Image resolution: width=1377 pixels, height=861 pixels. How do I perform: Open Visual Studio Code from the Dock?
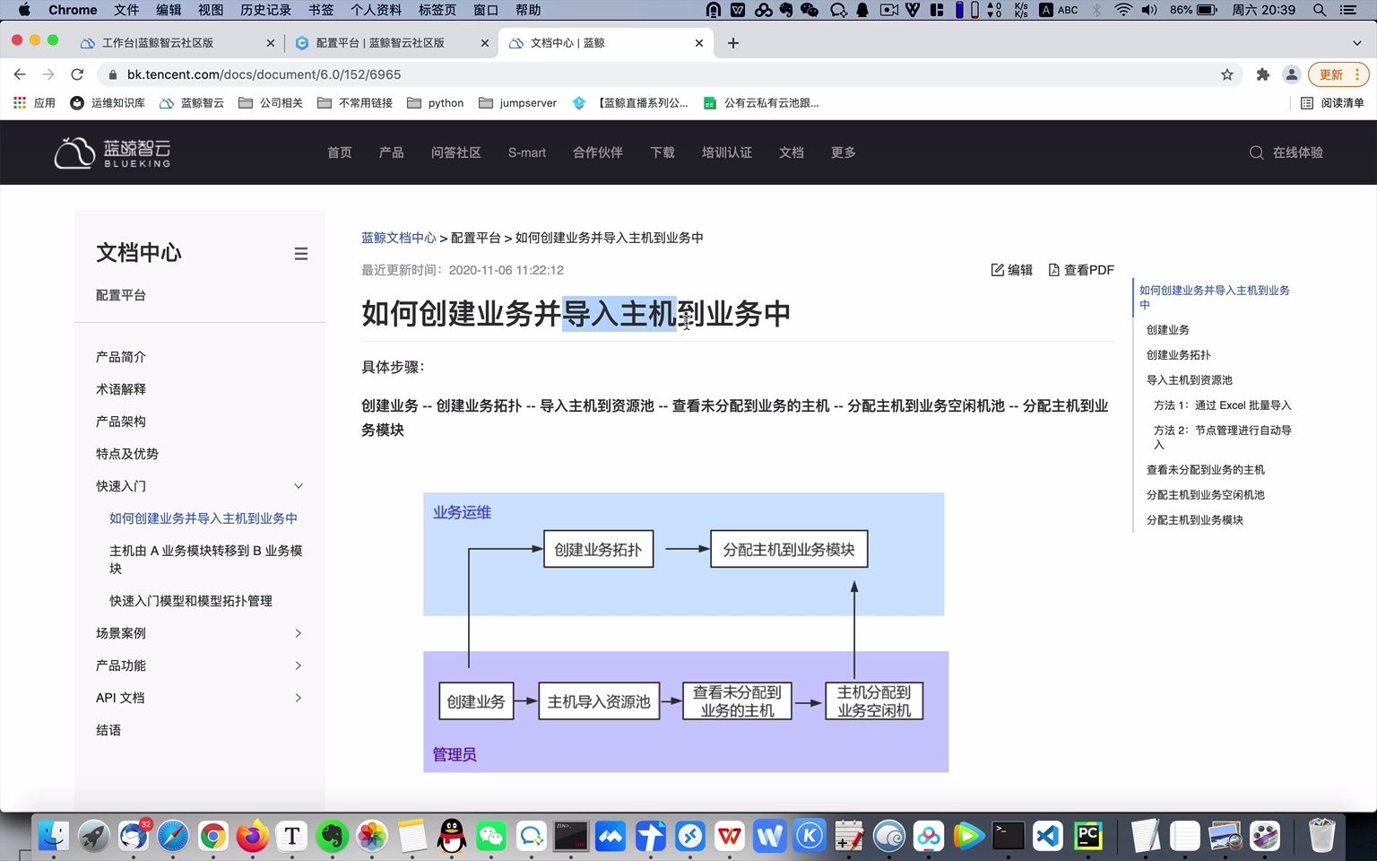coord(1047,836)
